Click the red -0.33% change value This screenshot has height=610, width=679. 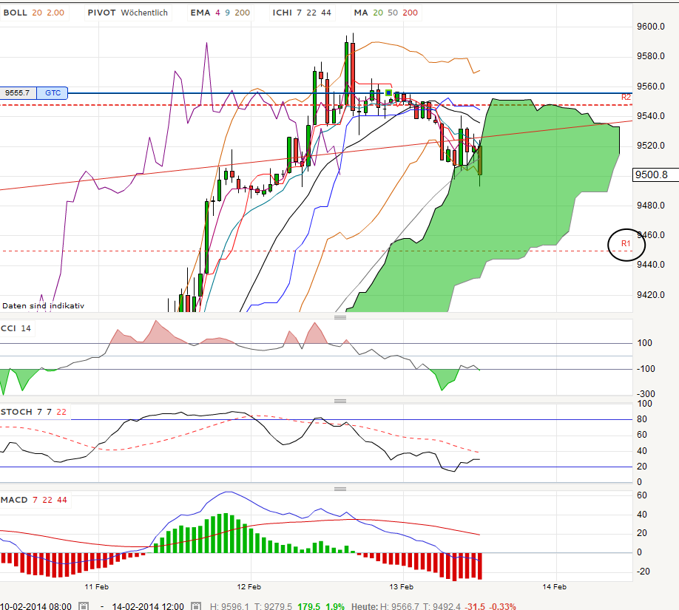pyautogui.click(x=503, y=606)
